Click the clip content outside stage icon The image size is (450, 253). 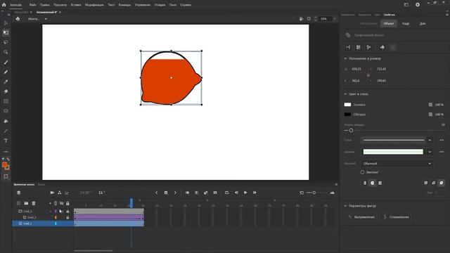(x=309, y=19)
